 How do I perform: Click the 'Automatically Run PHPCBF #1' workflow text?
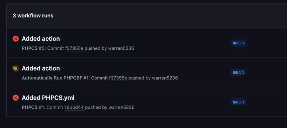[56, 78]
